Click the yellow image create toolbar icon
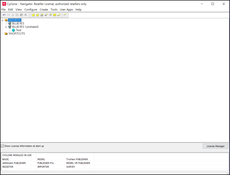The image size is (230, 175). coord(55,15)
